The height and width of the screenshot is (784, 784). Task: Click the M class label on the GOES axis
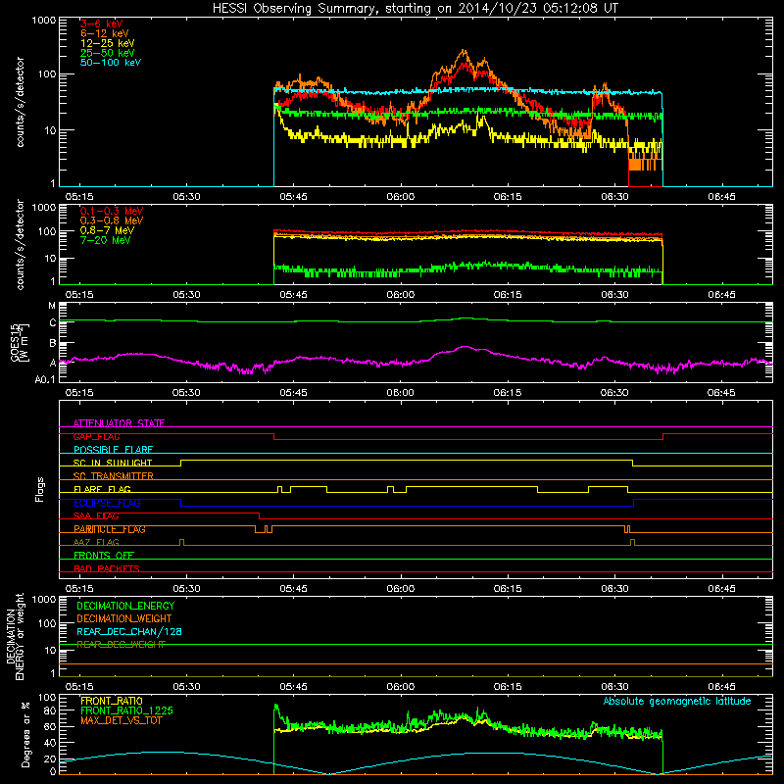(x=52, y=306)
